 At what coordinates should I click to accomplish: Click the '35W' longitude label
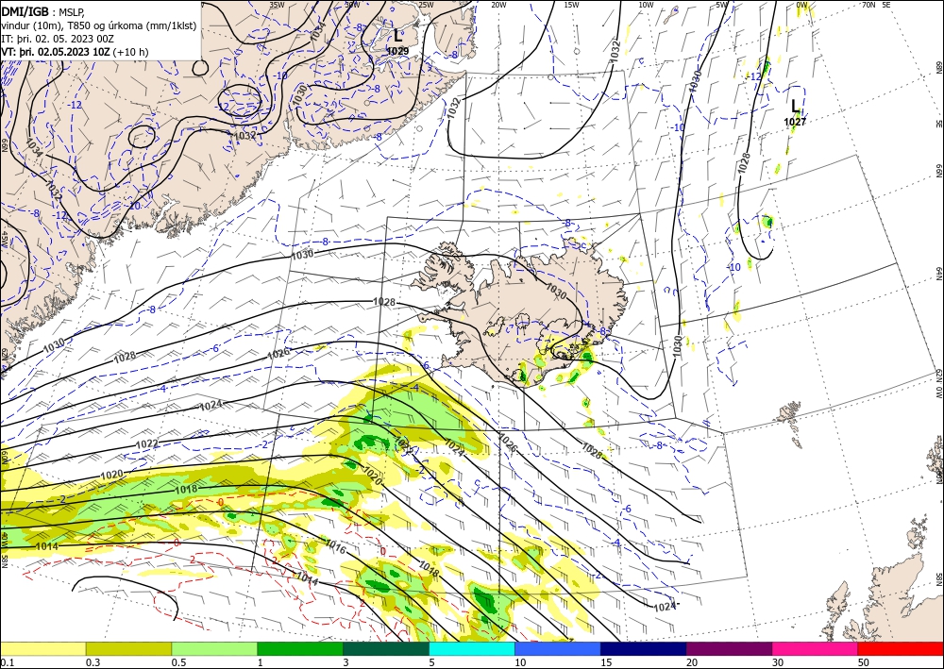tap(277, 5)
